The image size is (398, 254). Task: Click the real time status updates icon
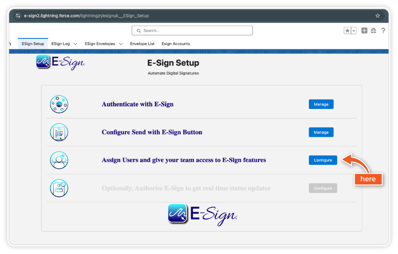point(59,188)
